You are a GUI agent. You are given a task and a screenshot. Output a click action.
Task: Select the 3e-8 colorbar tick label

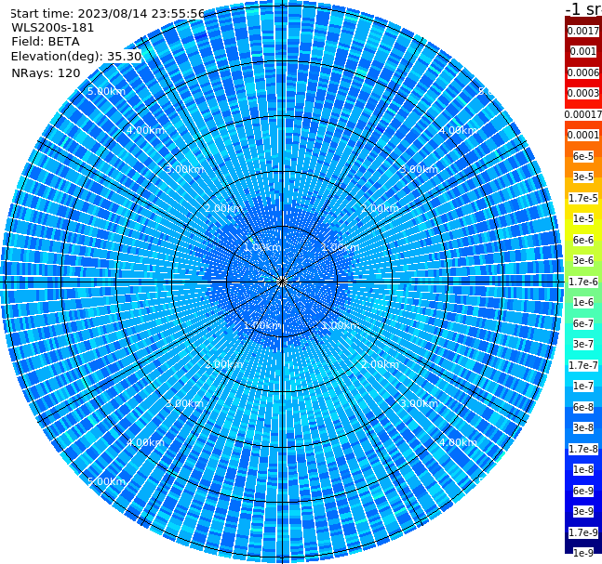(583, 427)
